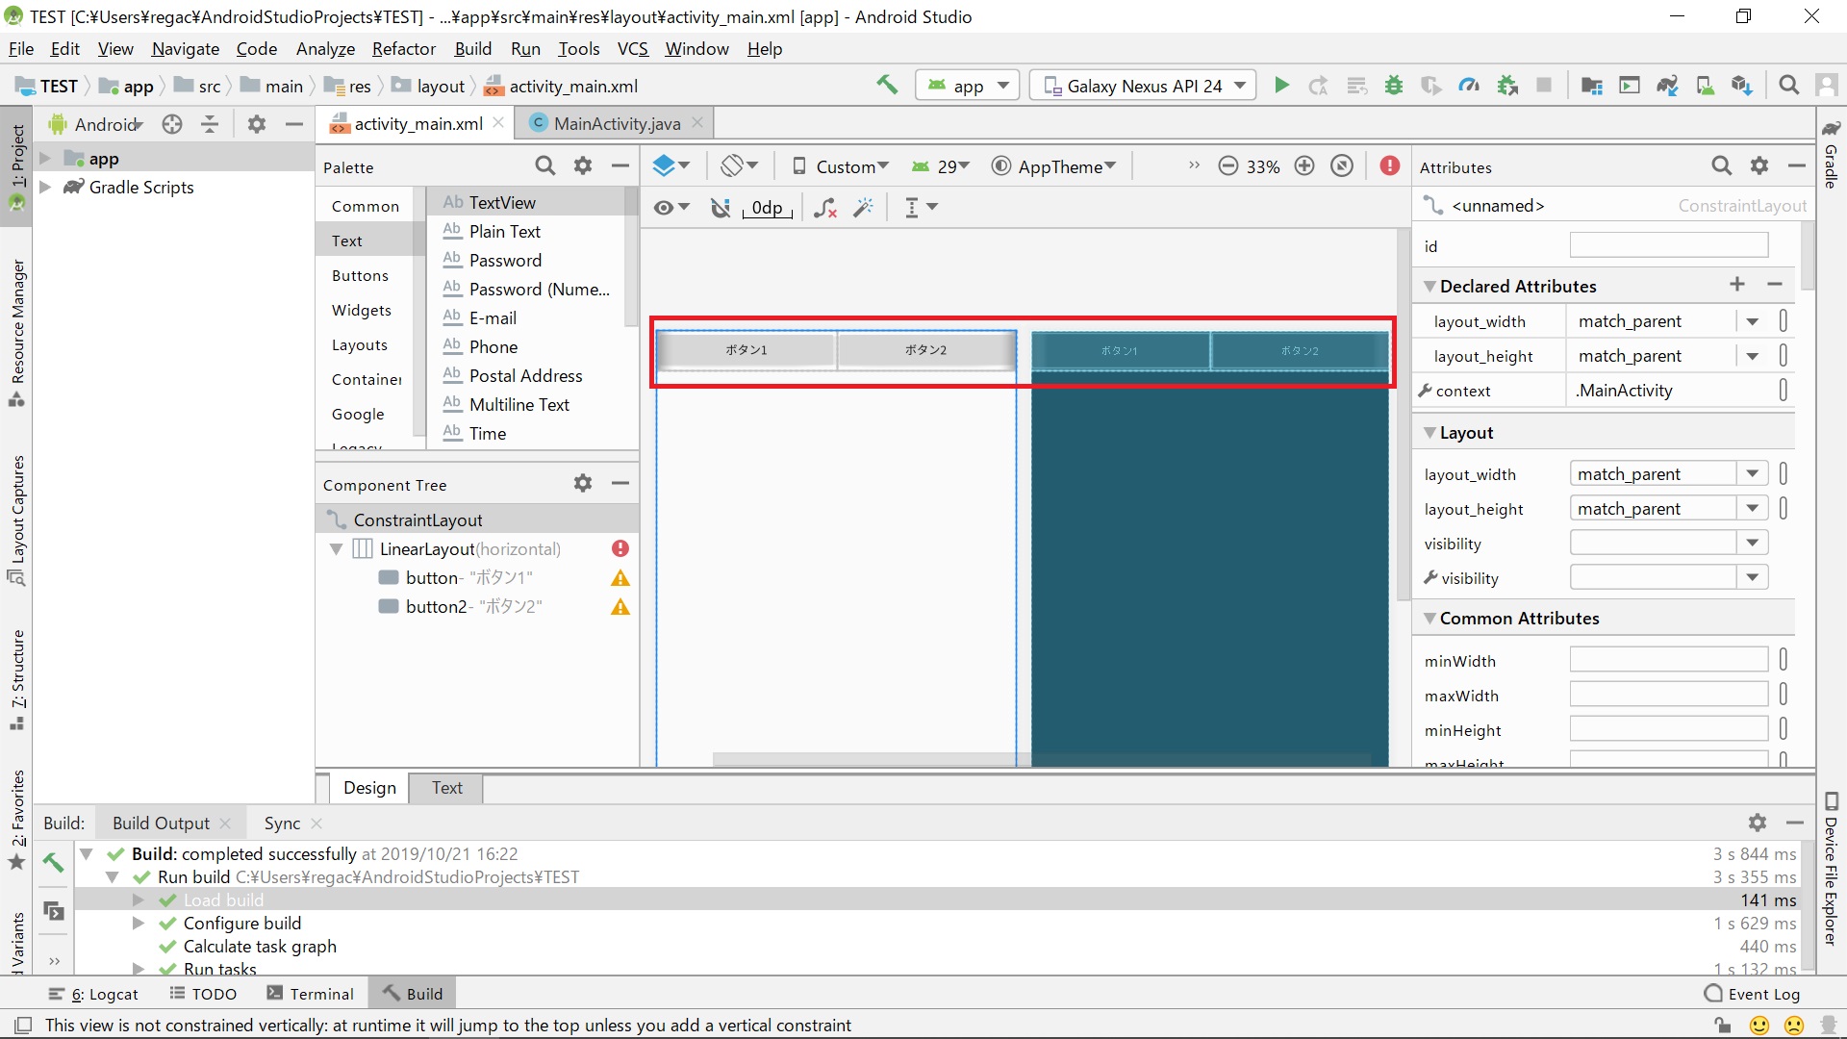The height and width of the screenshot is (1039, 1847).
Task: Start debugging with the bug icon
Action: (x=1394, y=85)
